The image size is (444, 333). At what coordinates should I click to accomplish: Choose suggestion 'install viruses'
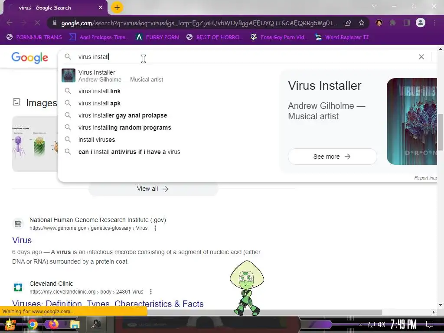[x=167, y=140]
